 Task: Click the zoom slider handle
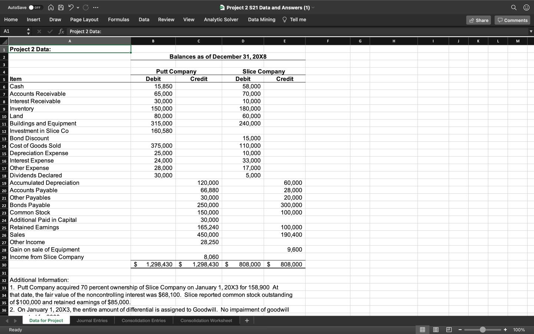pyautogui.click(x=482, y=330)
